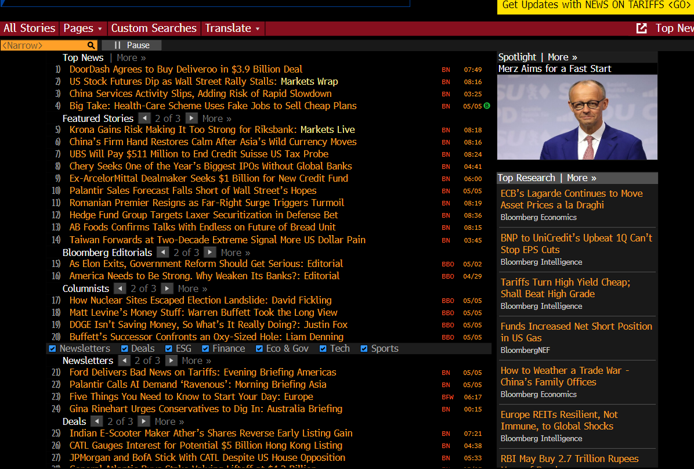
Task: Click the search magnifier in the Narrow field
Action: click(91, 45)
